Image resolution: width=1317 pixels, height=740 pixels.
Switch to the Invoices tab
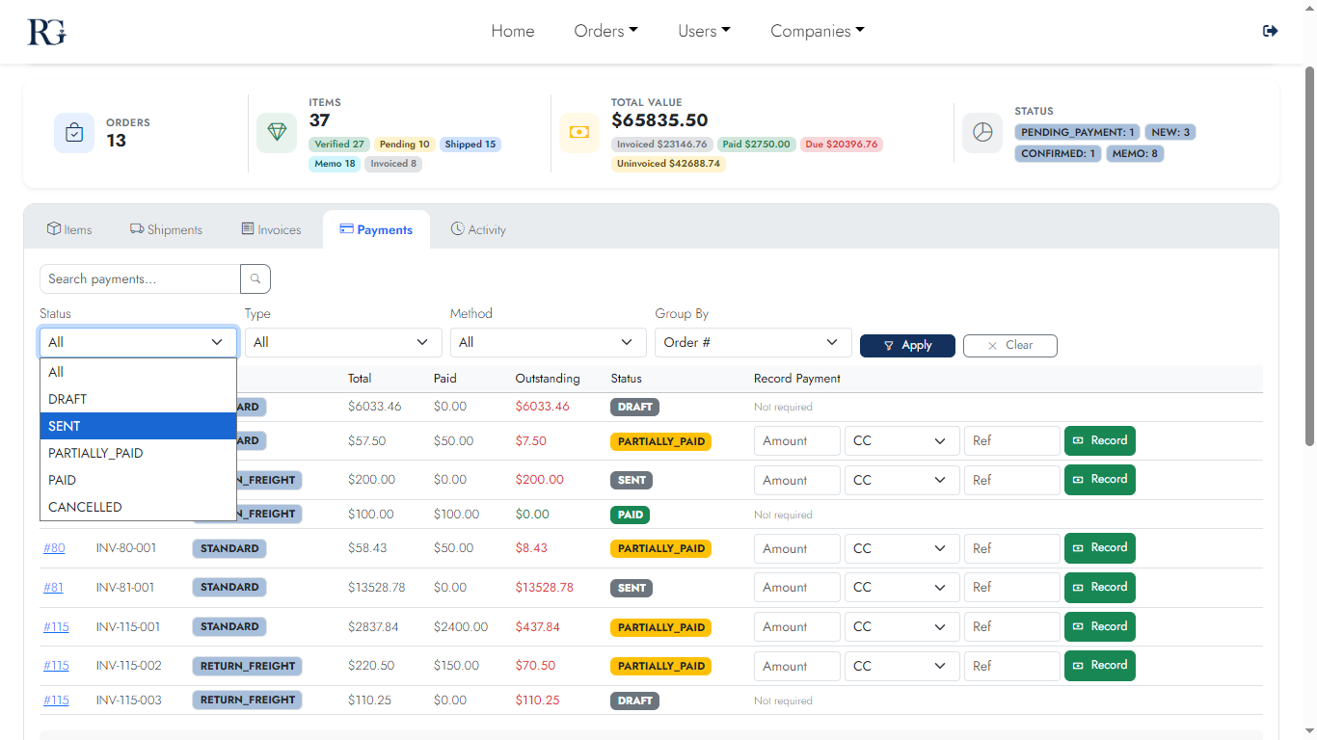(x=271, y=228)
